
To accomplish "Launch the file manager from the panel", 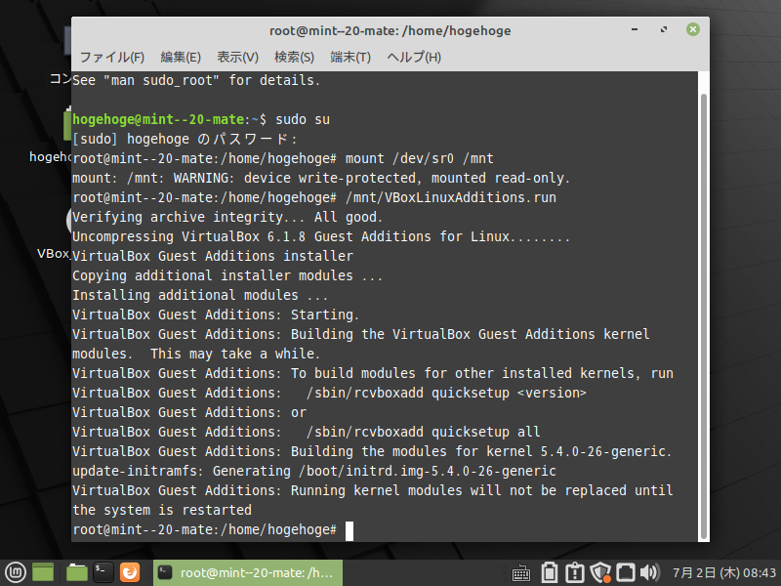I will pos(77,572).
